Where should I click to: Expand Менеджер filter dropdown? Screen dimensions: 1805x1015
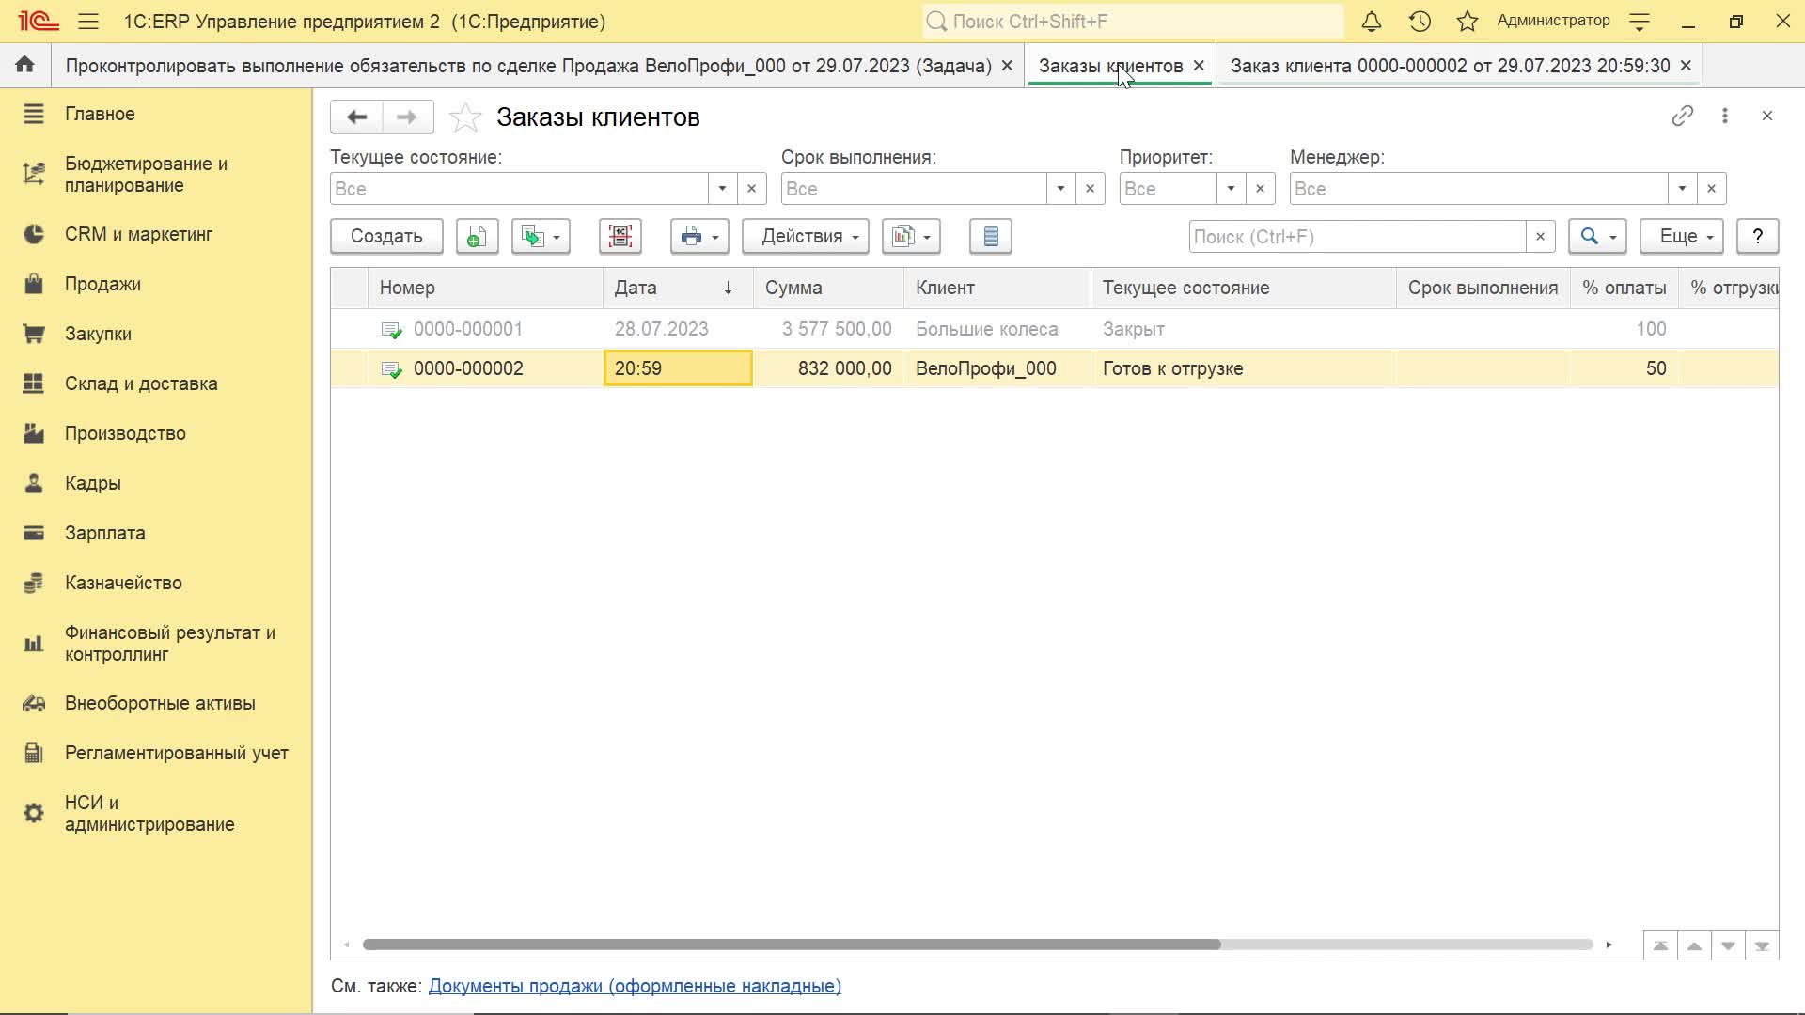[1682, 189]
